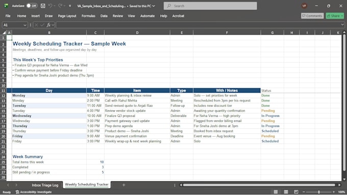Toggle the AutoSave switch
Image resolution: width=347 pixels, height=195 pixels.
click(32, 6)
